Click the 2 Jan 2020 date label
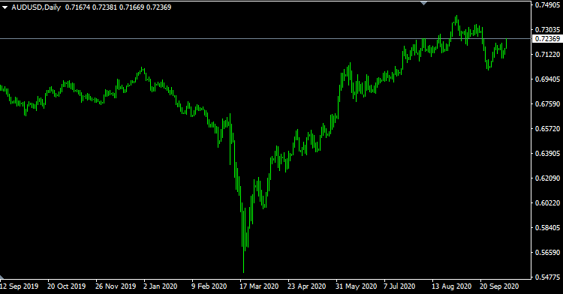Screen dimensions: 563x294 pos(160,286)
